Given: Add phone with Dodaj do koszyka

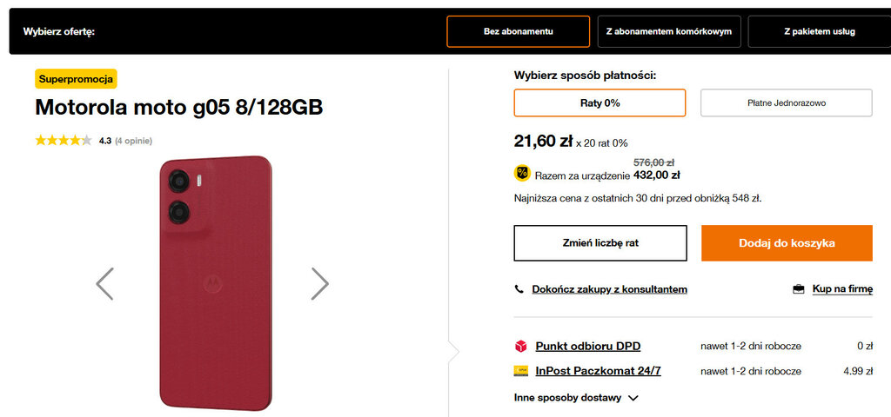Looking at the screenshot, I should point(787,243).
